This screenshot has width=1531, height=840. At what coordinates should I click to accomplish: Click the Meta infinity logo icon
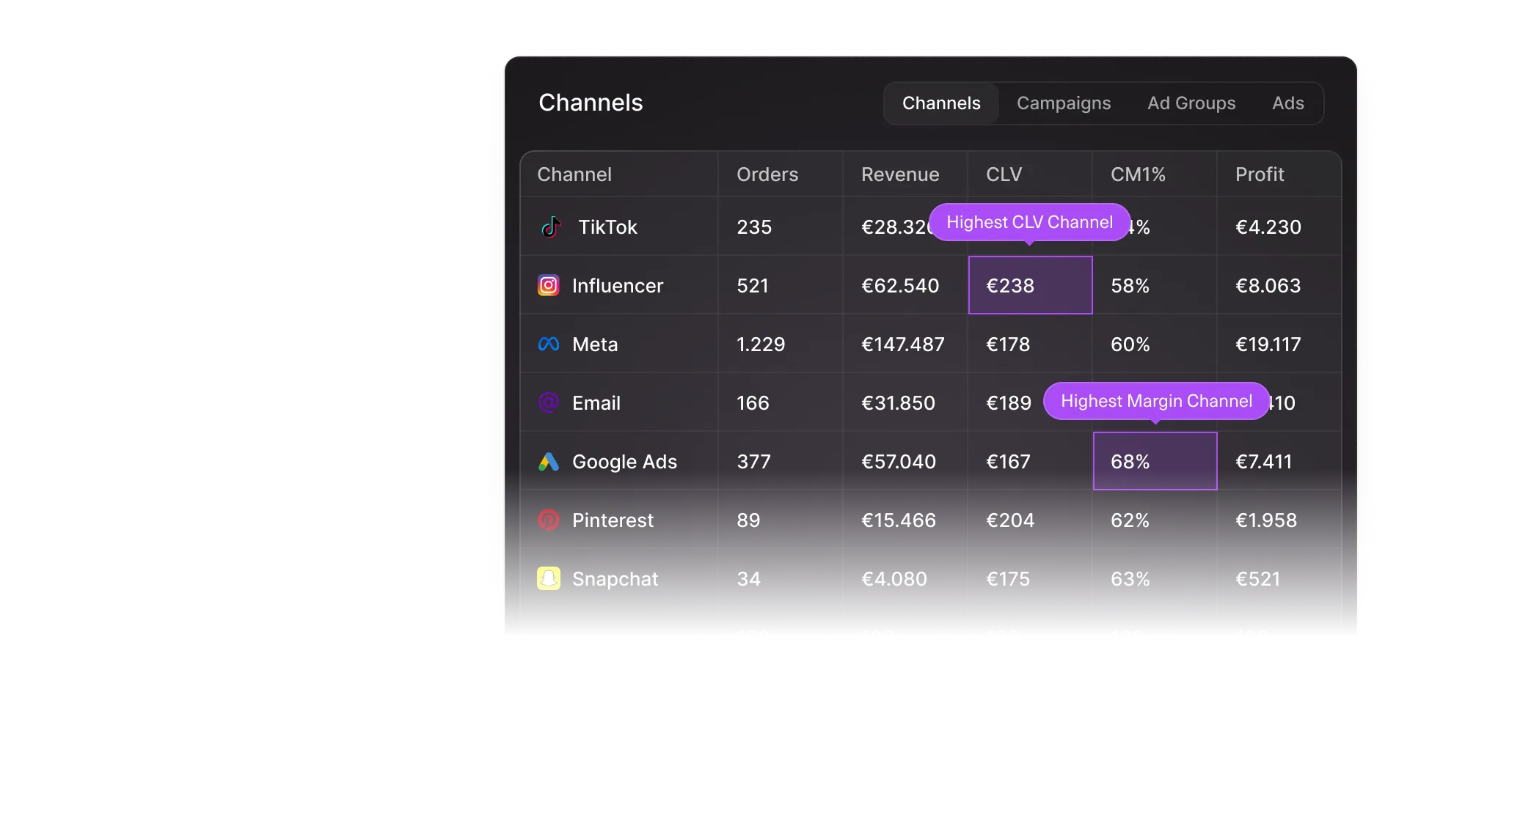tap(549, 344)
